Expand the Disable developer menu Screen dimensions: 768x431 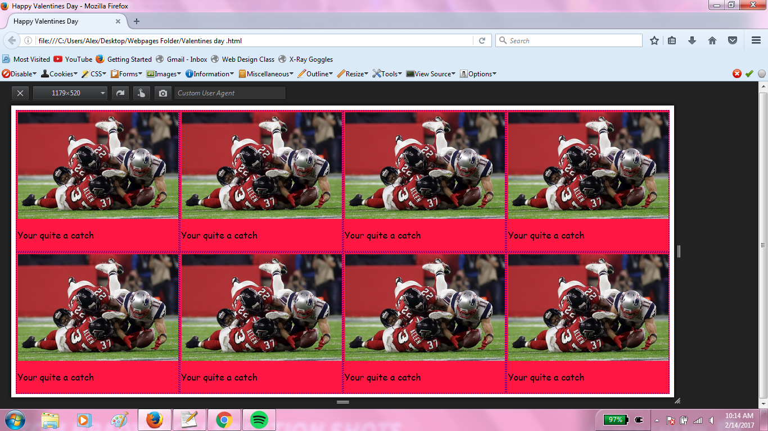click(19, 74)
